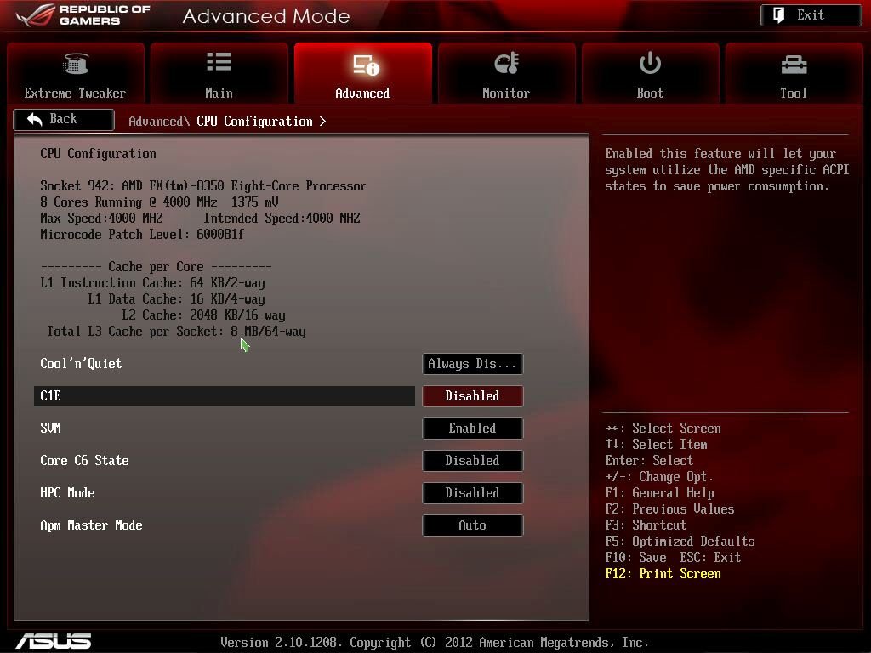The image size is (871, 653).
Task: Click the F12: Print Screen hint
Action: tap(663, 574)
